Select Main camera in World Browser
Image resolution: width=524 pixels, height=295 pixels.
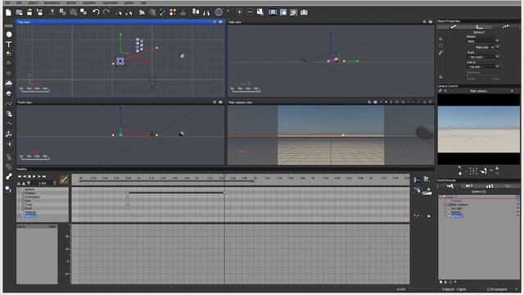(x=459, y=205)
